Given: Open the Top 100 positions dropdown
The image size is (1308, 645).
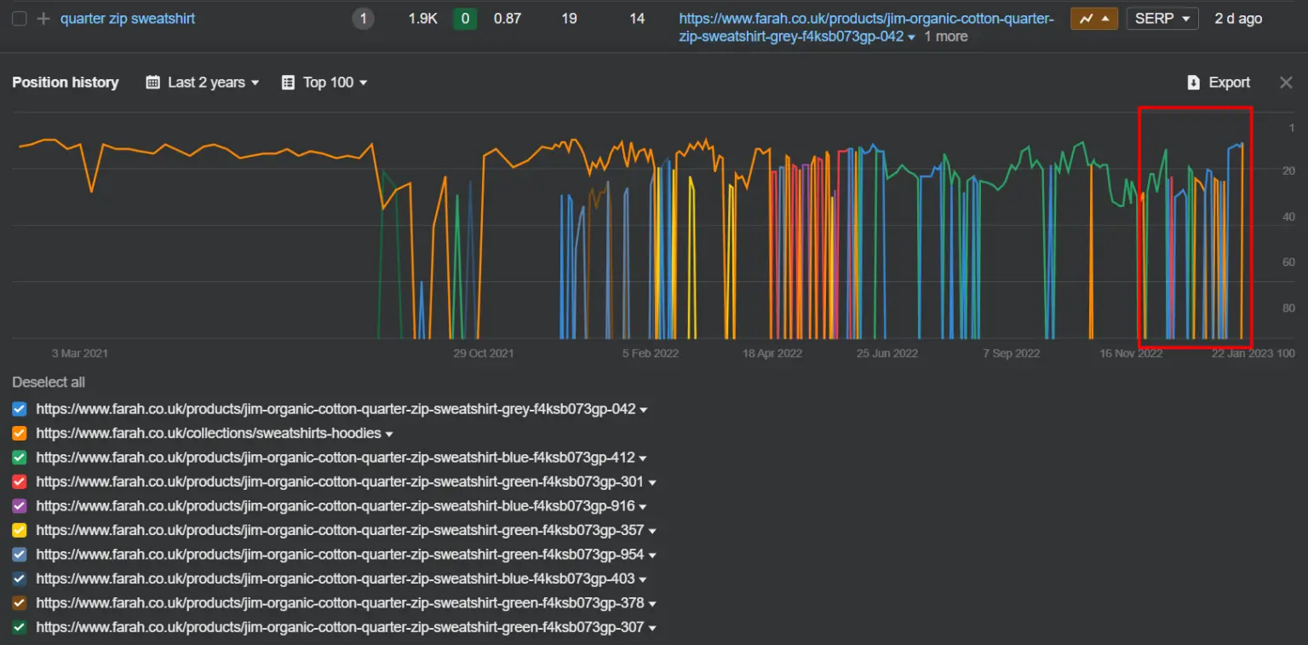Looking at the screenshot, I should coord(324,83).
